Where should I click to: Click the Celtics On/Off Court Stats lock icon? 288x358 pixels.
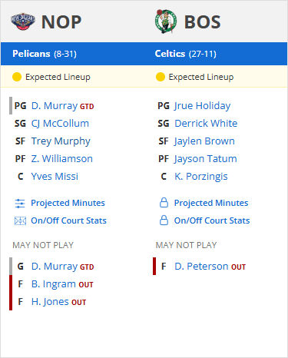[164, 220]
